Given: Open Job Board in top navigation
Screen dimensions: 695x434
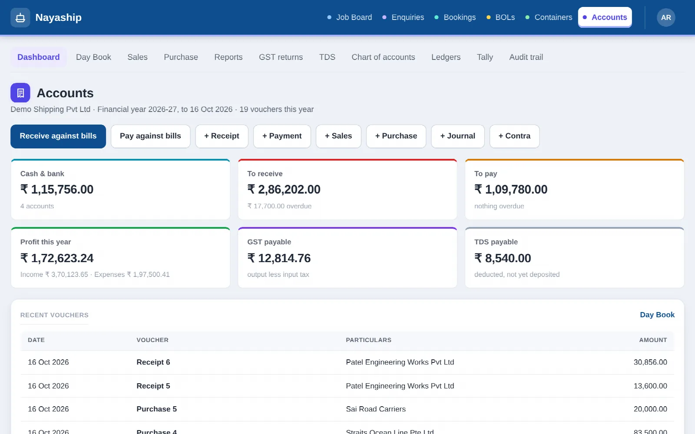Looking at the screenshot, I should (x=350, y=17).
